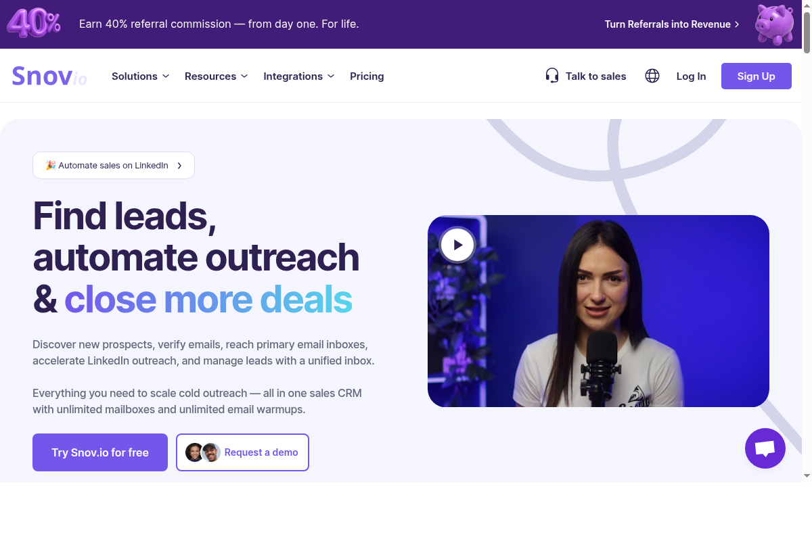Open the Request a demo link
The height and width of the screenshot is (541, 812).
point(242,452)
